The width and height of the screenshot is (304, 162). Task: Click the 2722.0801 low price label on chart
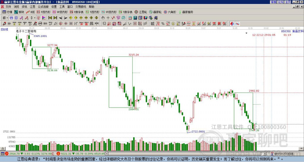pos(198,132)
